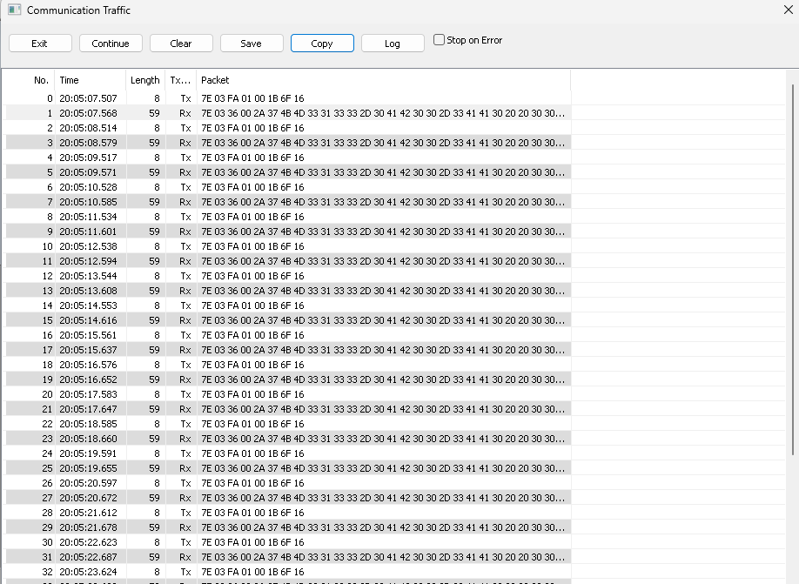Clear the communication traffic list
799x584 pixels.
tap(181, 44)
